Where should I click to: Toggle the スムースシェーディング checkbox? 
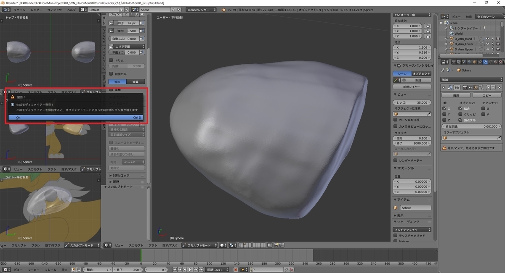(111, 142)
